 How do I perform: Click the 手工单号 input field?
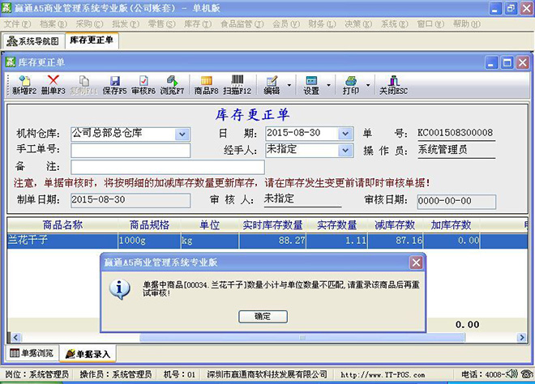[131, 151]
